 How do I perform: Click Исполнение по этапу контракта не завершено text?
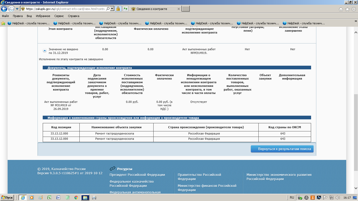[x=71, y=59]
